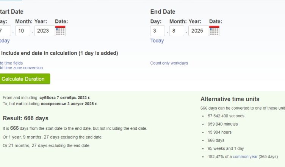Open the Start Date calendar picker icon
This screenshot has height=167, width=285.
(60, 31)
